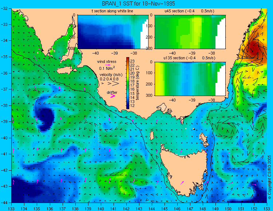Click the '147' longitude axis label

coord(190,209)
